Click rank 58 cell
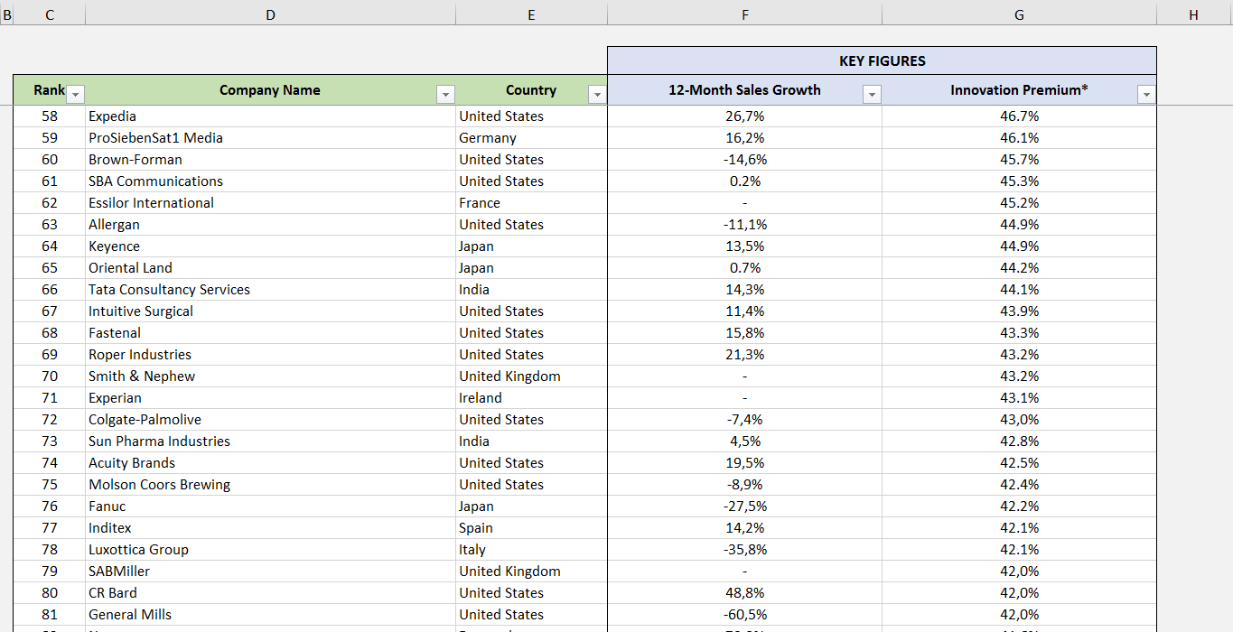The height and width of the screenshot is (632, 1233). (50, 116)
